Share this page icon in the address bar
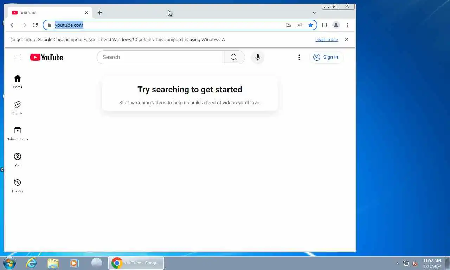 click(300, 25)
